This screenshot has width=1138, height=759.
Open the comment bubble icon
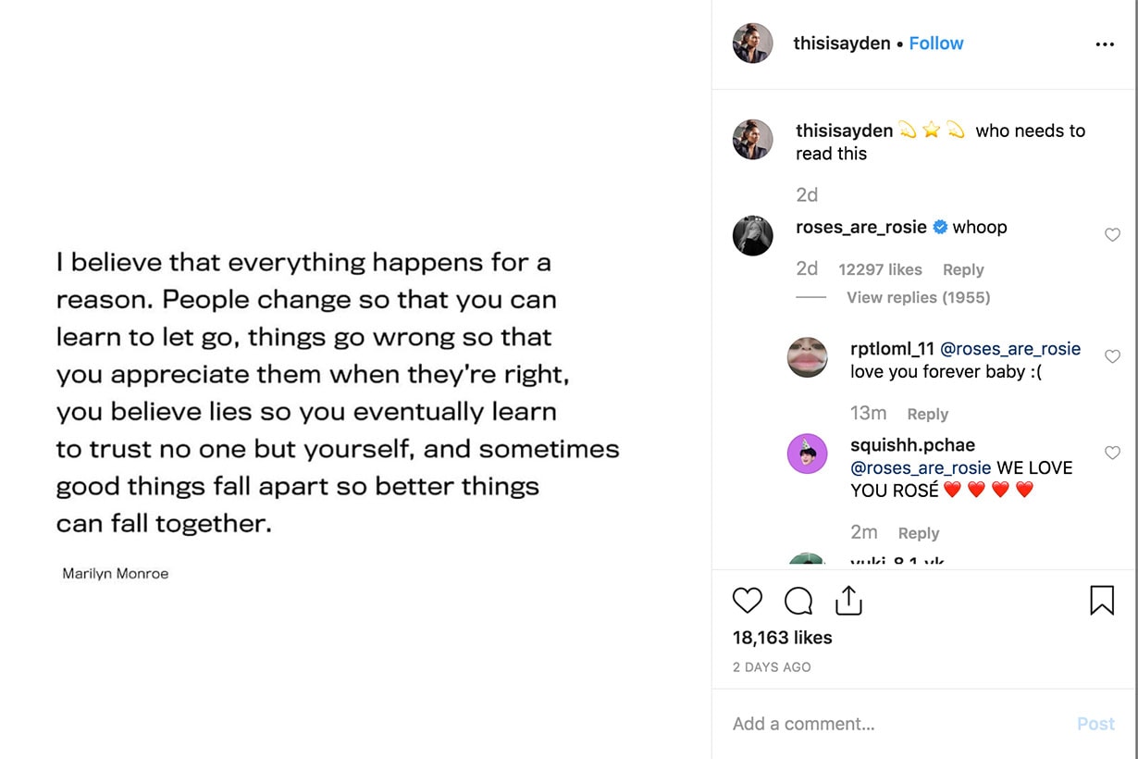pyautogui.click(x=798, y=602)
